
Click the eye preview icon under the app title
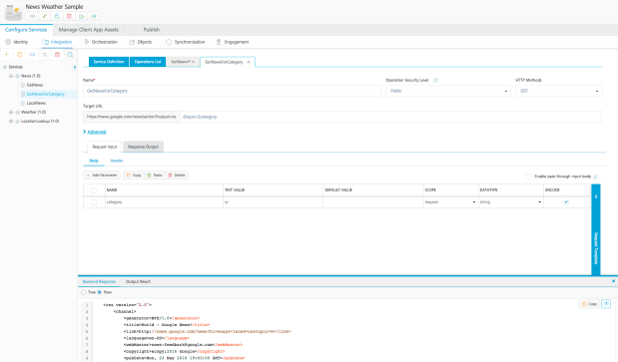pos(32,16)
